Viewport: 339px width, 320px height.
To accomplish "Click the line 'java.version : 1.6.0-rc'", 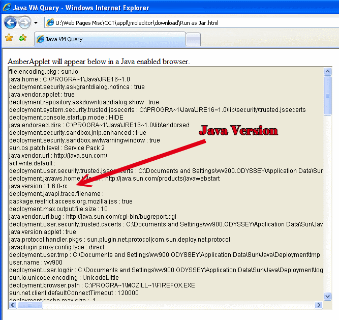I will click(x=38, y=186).
